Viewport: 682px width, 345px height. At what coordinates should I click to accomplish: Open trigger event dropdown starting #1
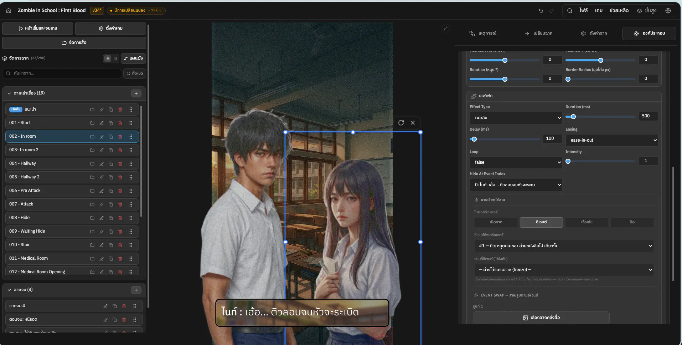564,246
